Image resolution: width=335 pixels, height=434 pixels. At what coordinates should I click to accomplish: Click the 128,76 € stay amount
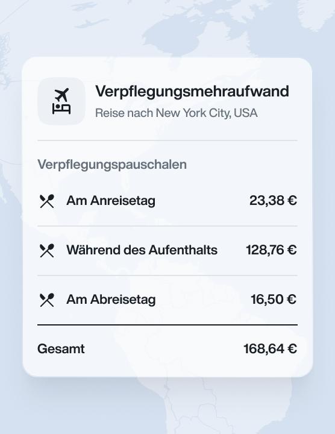point(271,250)
